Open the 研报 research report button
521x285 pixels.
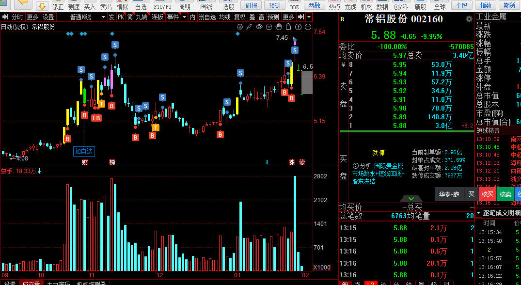252,5
